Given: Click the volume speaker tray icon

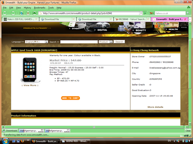Looking at the screenshot, I should click(189, 141).
